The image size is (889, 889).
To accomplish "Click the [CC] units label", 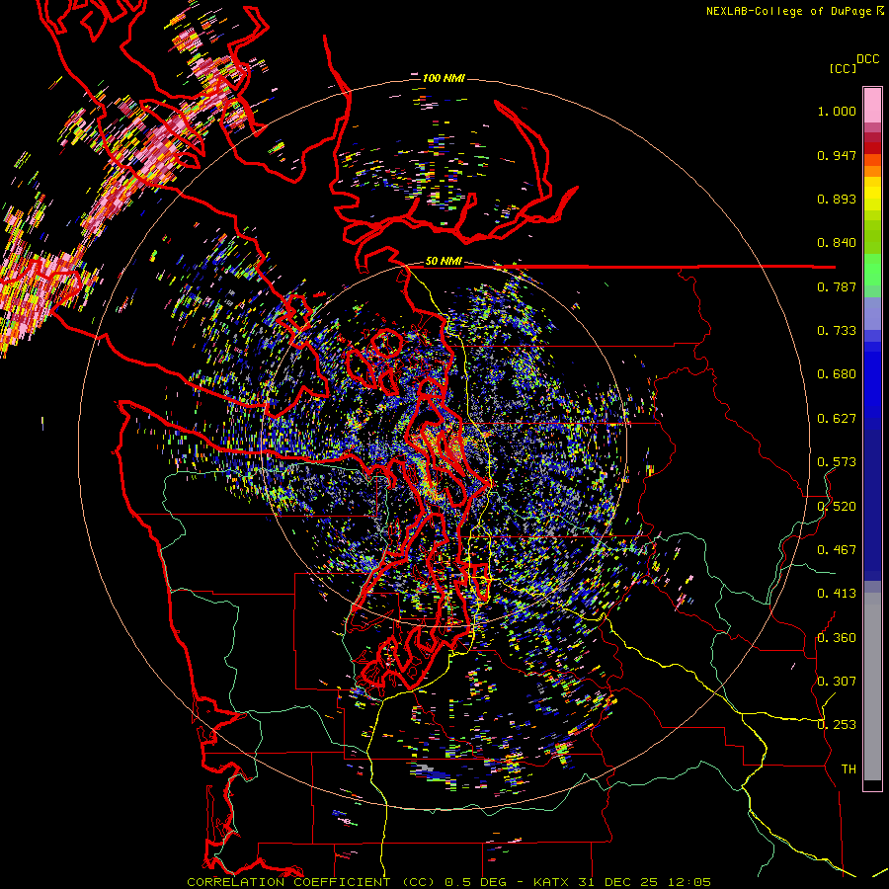I will (x=843, y=68).
